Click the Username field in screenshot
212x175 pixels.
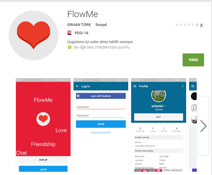(101, 107)
